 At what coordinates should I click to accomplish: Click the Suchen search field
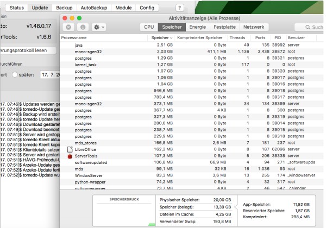tap(310, 27)
